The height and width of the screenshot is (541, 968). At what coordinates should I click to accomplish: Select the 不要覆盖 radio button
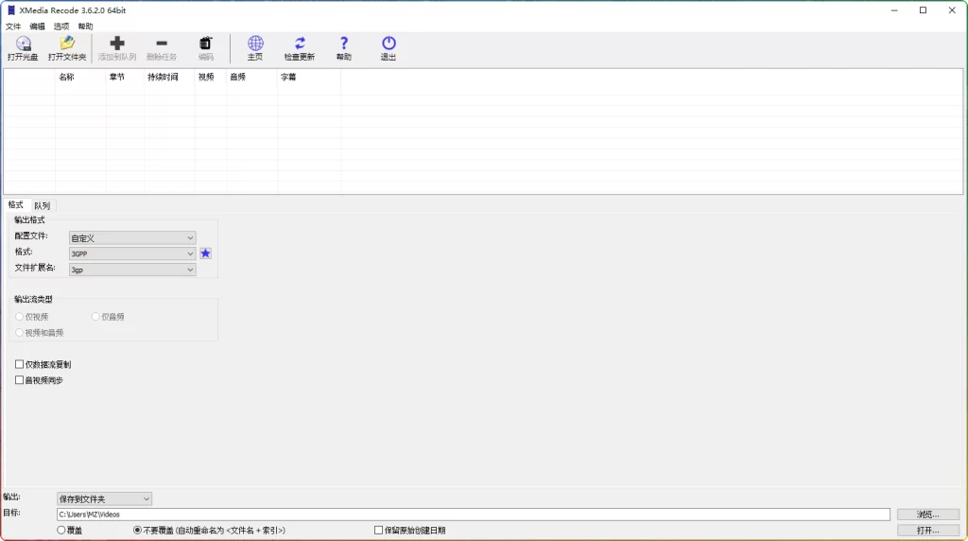[x=138, y=531]
